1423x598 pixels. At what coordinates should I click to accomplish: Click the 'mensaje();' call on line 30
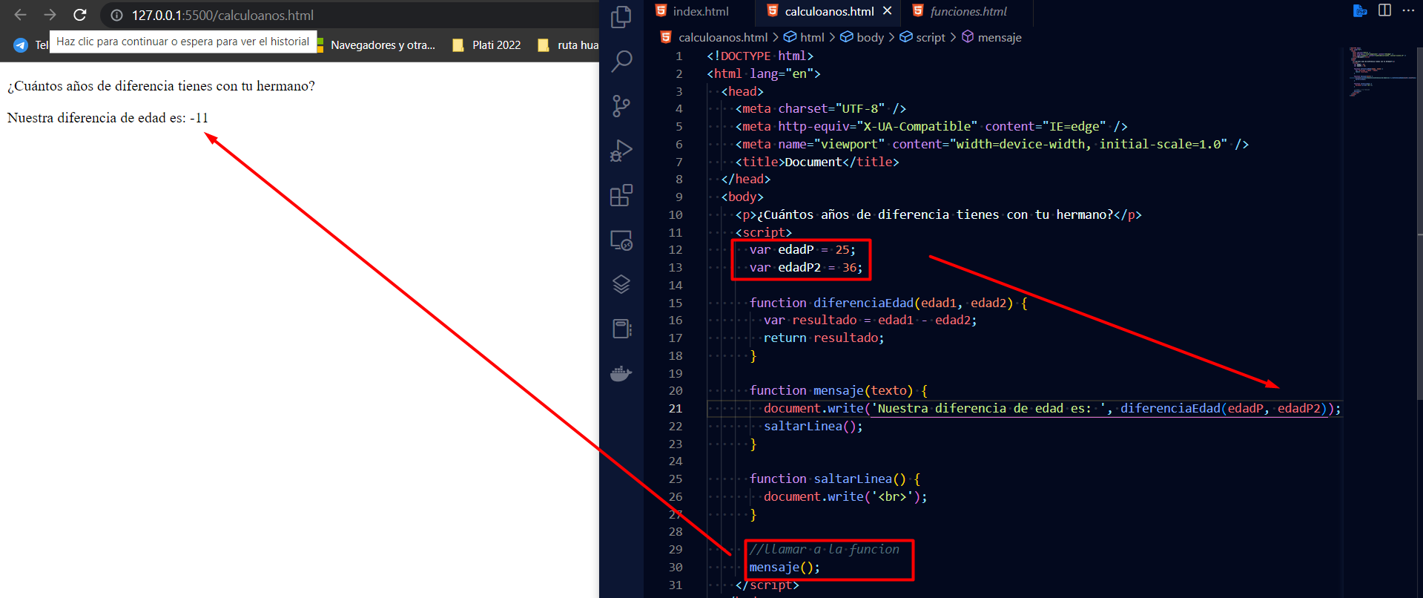(785, 567)
